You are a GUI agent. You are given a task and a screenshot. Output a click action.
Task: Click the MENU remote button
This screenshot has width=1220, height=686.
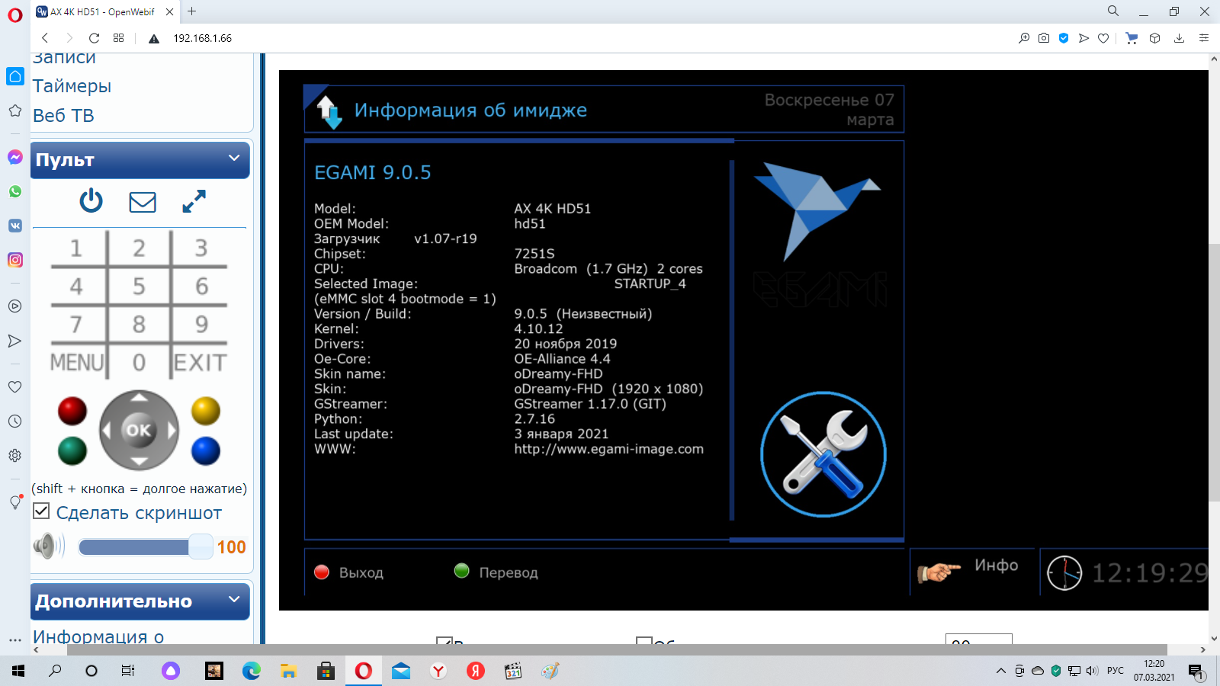(77, 363)
